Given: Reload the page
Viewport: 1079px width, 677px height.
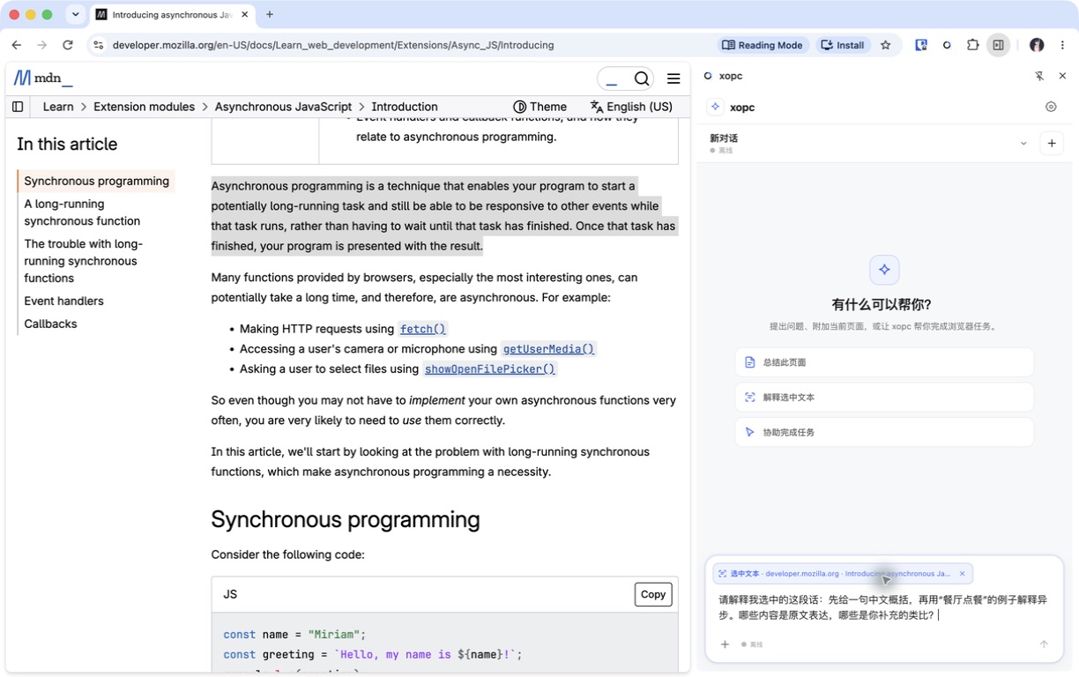Looking at the screenshot, I should [x=68, y=45].
